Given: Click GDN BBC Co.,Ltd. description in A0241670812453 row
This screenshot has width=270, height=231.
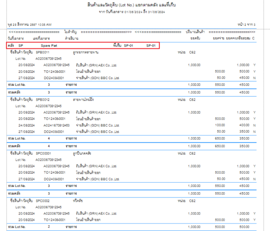Looking at the screenshot, I should click(98, 125).
